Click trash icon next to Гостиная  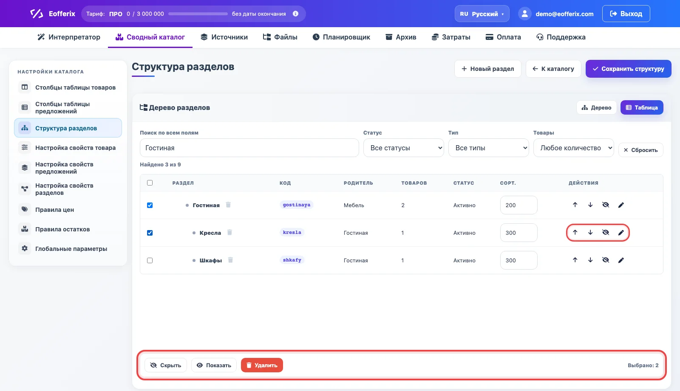pos(228,205)
